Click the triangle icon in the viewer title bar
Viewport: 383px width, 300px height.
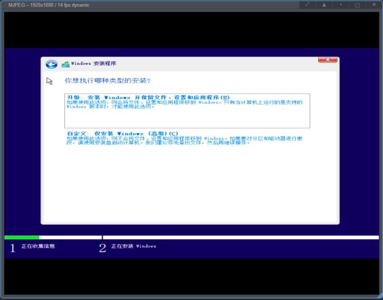pyautogui.click(x=324, y=5)
